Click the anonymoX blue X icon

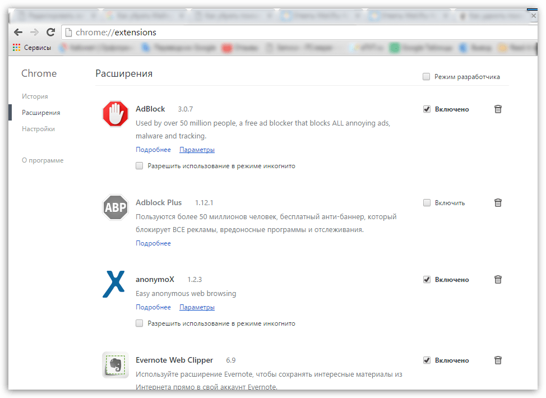[x=114, y=284]
